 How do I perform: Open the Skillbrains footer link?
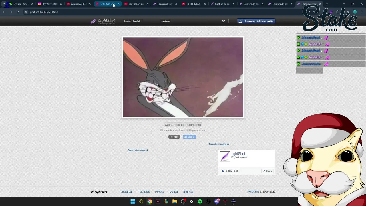(x=253, y=192)
